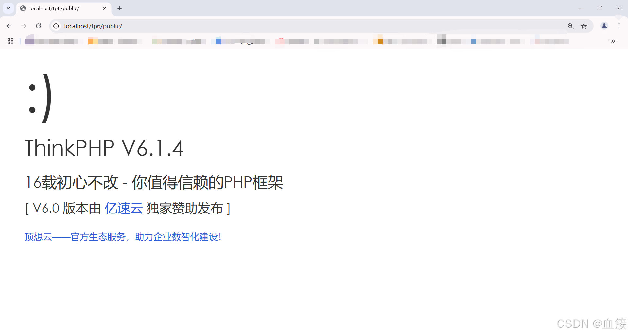
Task: Reload the localhost page
Action: click(38, 26)
